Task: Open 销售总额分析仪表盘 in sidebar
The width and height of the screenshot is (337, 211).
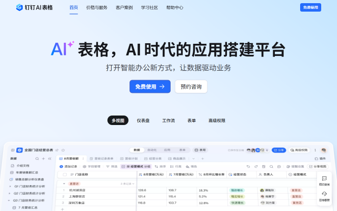Action: click(27, 179)
